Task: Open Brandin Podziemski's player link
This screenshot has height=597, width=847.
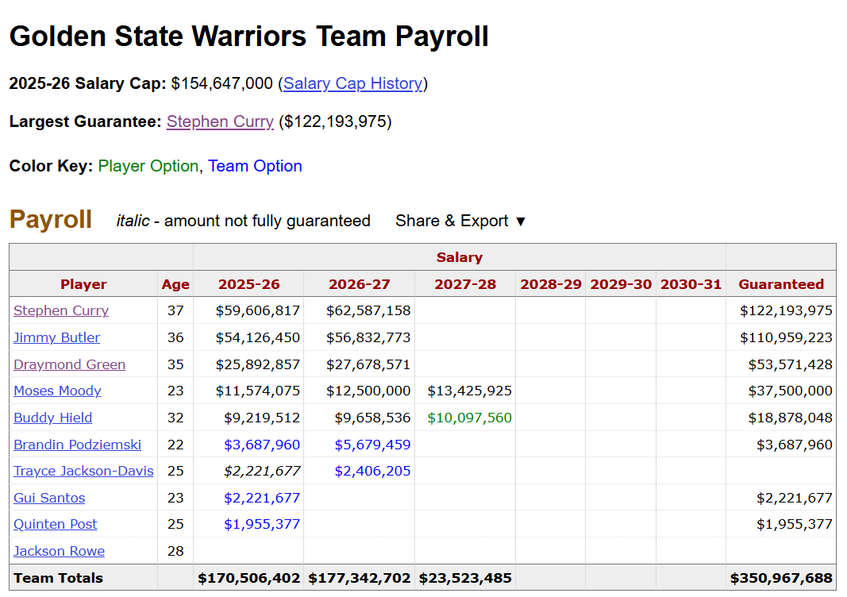Action: 77,445
